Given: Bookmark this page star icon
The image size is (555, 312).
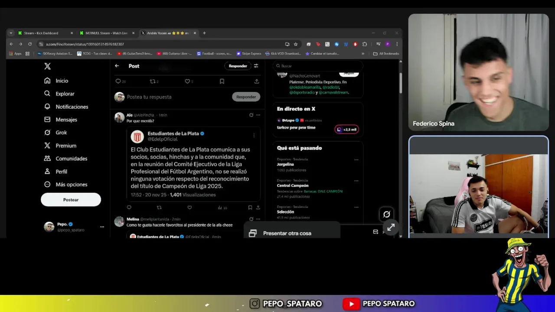Looking at the screenshot, I should coord(296,44).
